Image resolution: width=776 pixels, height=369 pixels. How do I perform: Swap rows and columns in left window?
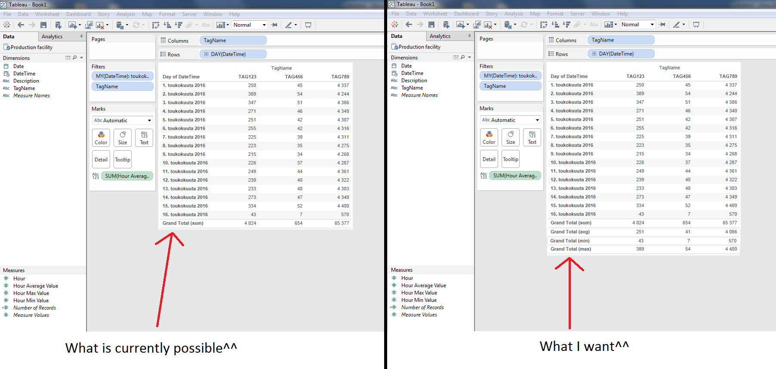click(x=156, y=25)
